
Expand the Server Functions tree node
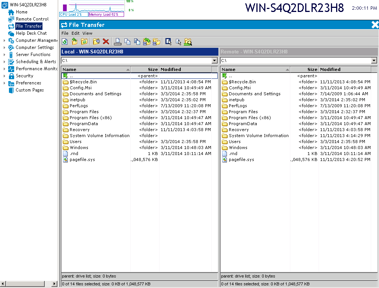4,55
